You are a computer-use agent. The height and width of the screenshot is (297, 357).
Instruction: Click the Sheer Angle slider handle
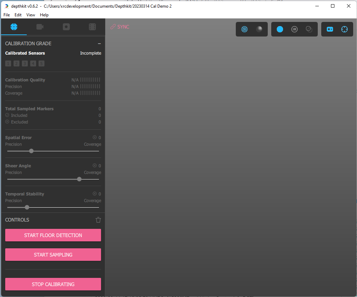point(79,179)
